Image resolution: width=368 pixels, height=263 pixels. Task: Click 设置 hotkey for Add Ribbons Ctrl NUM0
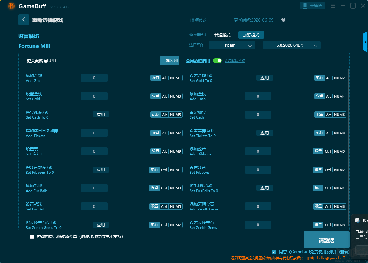318,151
